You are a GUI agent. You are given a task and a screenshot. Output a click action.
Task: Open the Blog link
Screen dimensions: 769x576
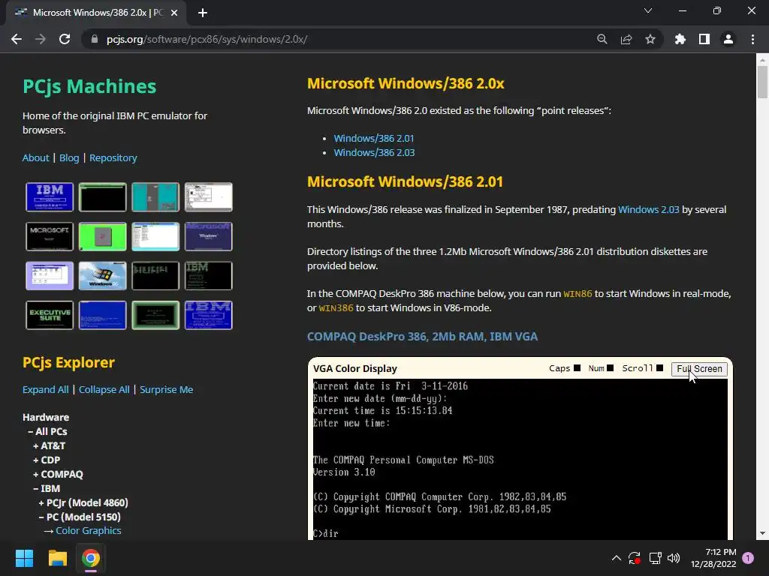[69, 157]
